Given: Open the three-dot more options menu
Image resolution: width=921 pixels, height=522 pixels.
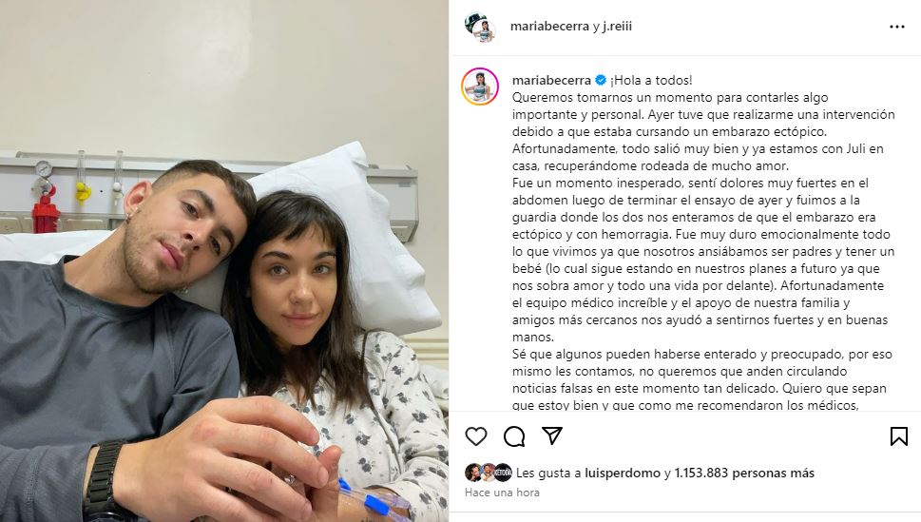Looking at the screenshot, I should pyautogui.click(x=897, y=27).
